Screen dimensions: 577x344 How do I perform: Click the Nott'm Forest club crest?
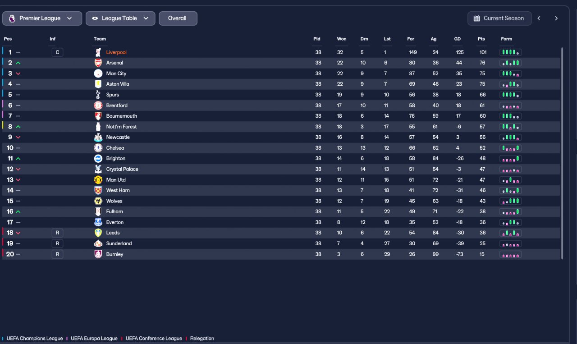(x=98, y=127)
